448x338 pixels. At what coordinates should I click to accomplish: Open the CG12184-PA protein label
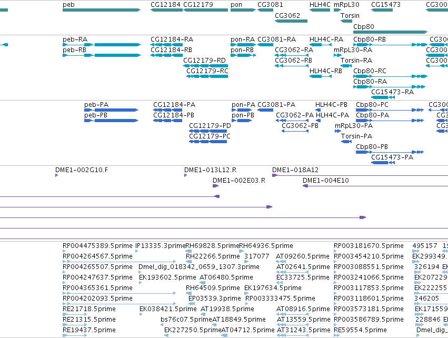[x=174, y=105]
